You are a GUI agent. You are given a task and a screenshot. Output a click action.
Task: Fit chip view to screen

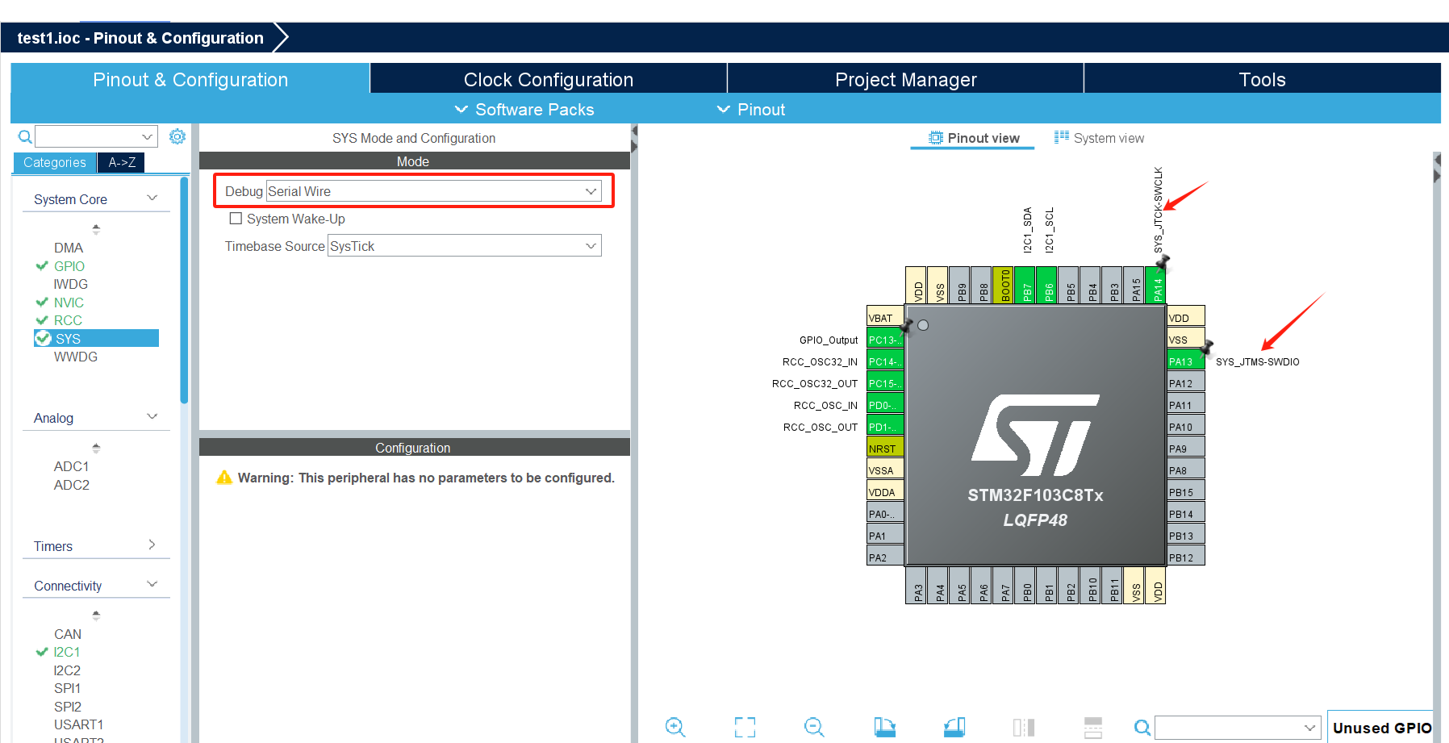coord(745,727)
